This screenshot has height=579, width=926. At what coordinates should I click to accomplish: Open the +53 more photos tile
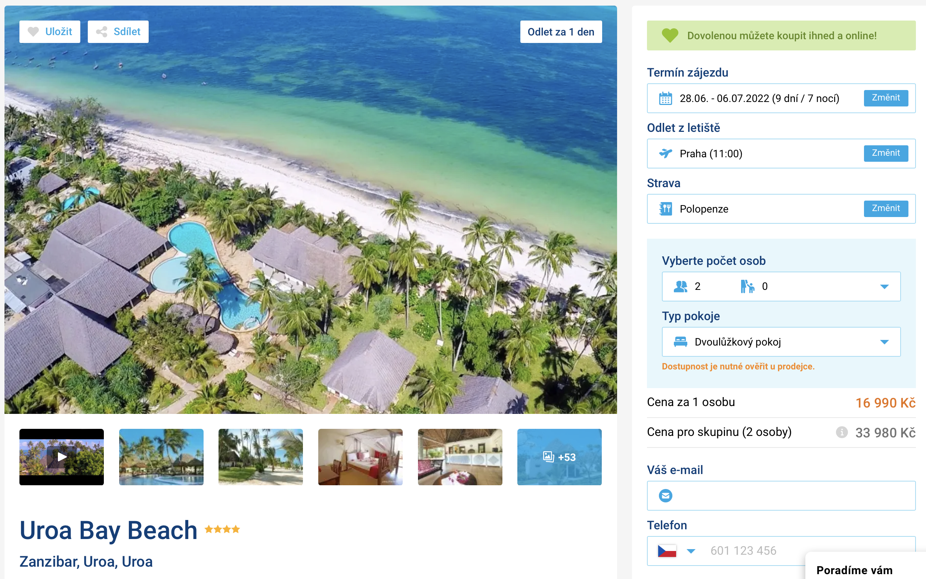pyautogui.click(x=559, y=457)
